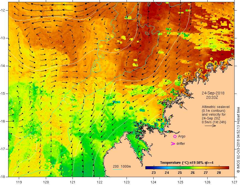Image resolution: width=240 pixels, height=185 pixels.
Task: Click longitude axis label '119'
Action: click(x=19, y=182)
